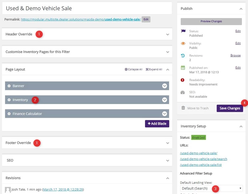Viewport: 248px width, 194px height.
Task: Expand the SEO panel
Action: point(168,160)
